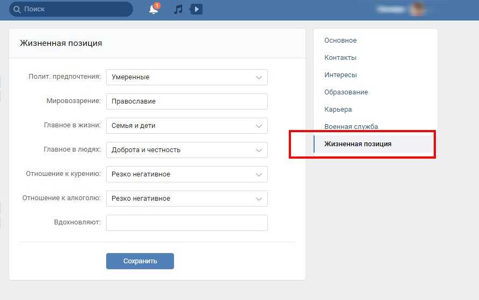
Task: Click the search box 'Поиск'
Action: click(75, 9)
